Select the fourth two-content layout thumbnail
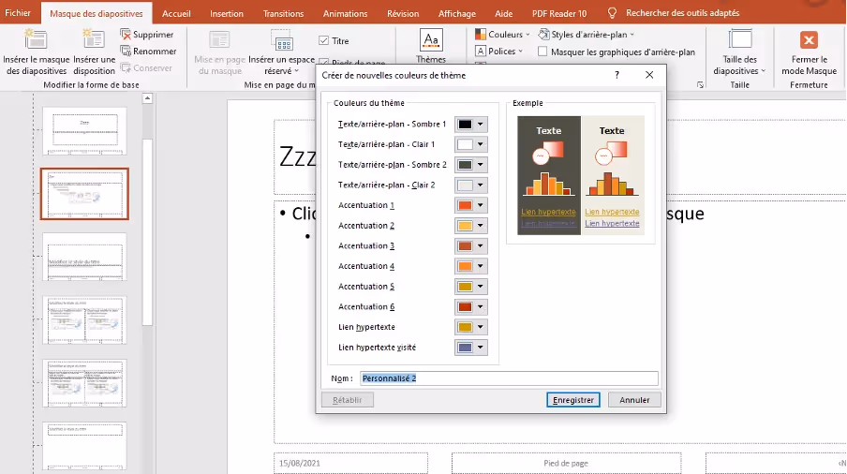847x474 pixels. [x=85, y=320]
